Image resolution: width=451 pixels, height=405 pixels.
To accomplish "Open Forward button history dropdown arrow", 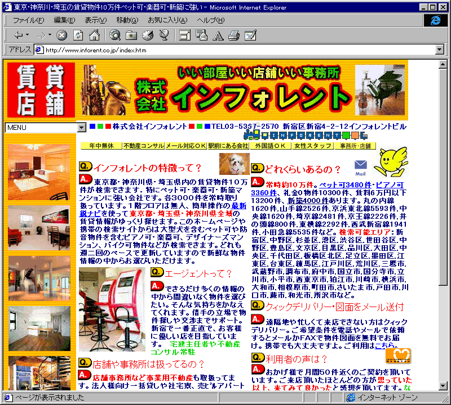I will 50,35.
